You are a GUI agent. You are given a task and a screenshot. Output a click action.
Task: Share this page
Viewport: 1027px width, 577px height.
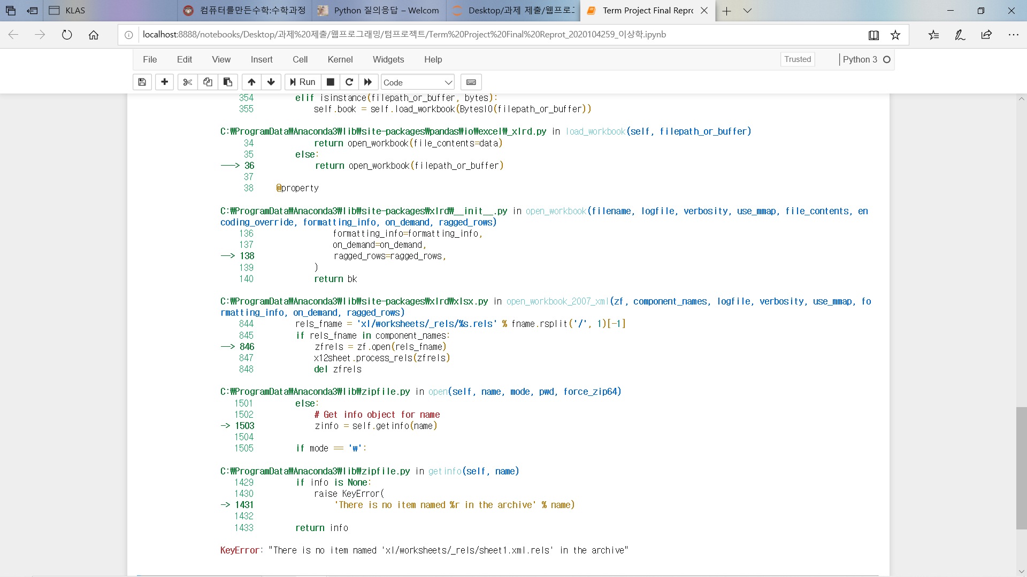point(987,35)
